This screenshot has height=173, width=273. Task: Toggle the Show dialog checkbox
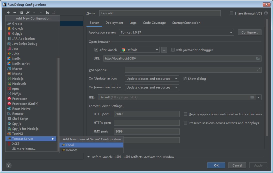(x=185, y=79)
